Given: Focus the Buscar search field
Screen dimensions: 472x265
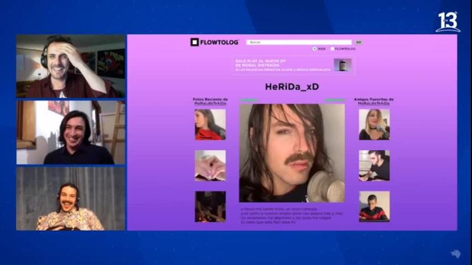Looking at the screenshot, I should coord(299,42).
